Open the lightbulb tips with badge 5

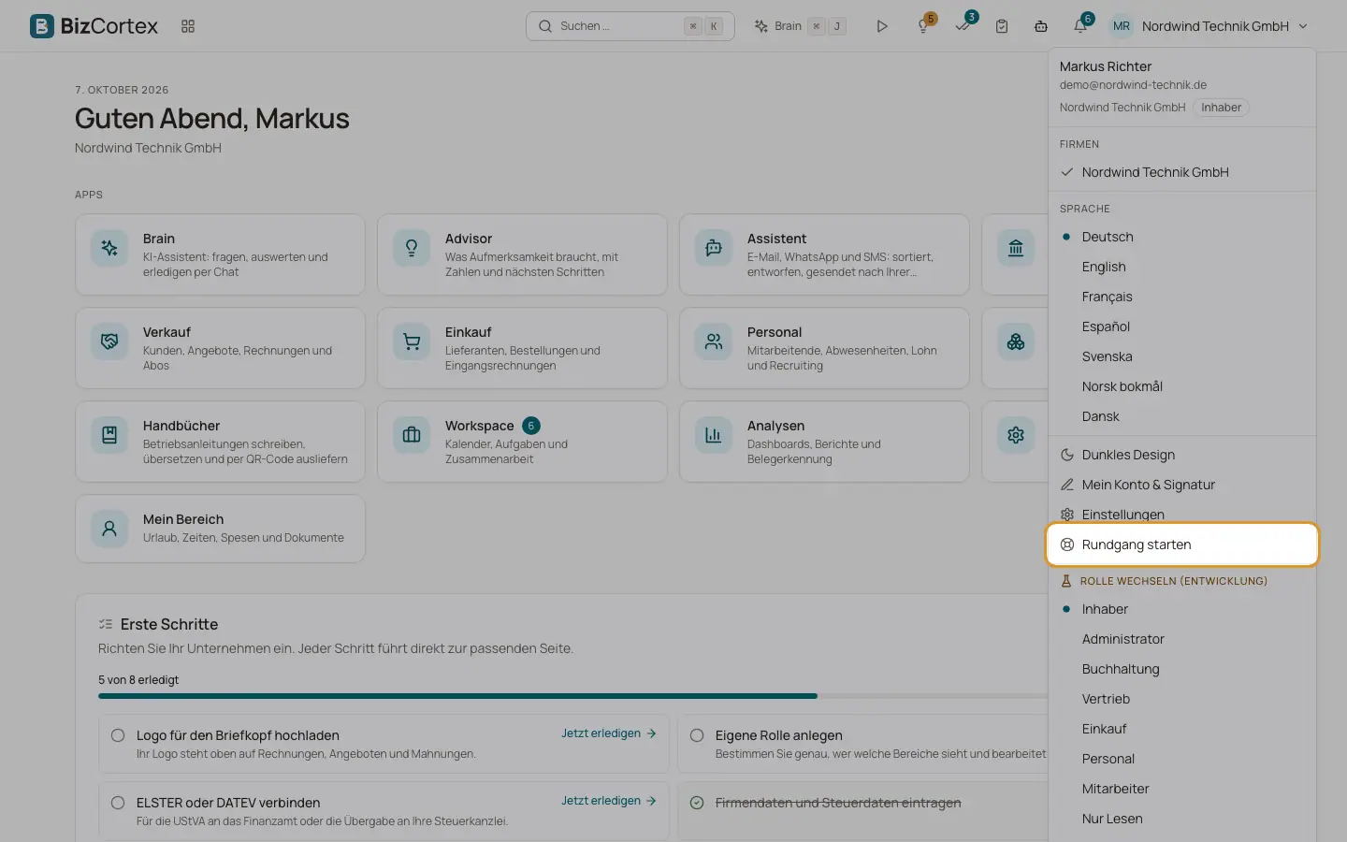pyautogui.click(x=923, y=26)
